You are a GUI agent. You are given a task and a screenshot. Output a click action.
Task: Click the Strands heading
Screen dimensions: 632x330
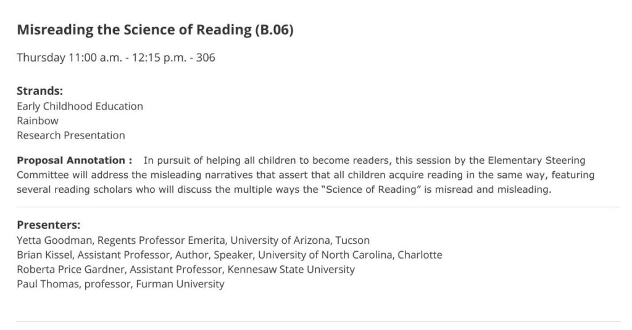[x=40, y=91]
